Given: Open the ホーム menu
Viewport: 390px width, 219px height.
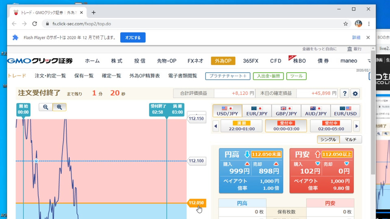Looking at the screenshot, I should 92,61.
